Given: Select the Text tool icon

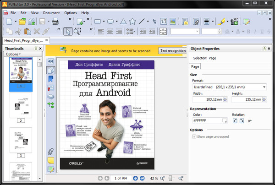Looking at the screenshot, I should (164, 22).
